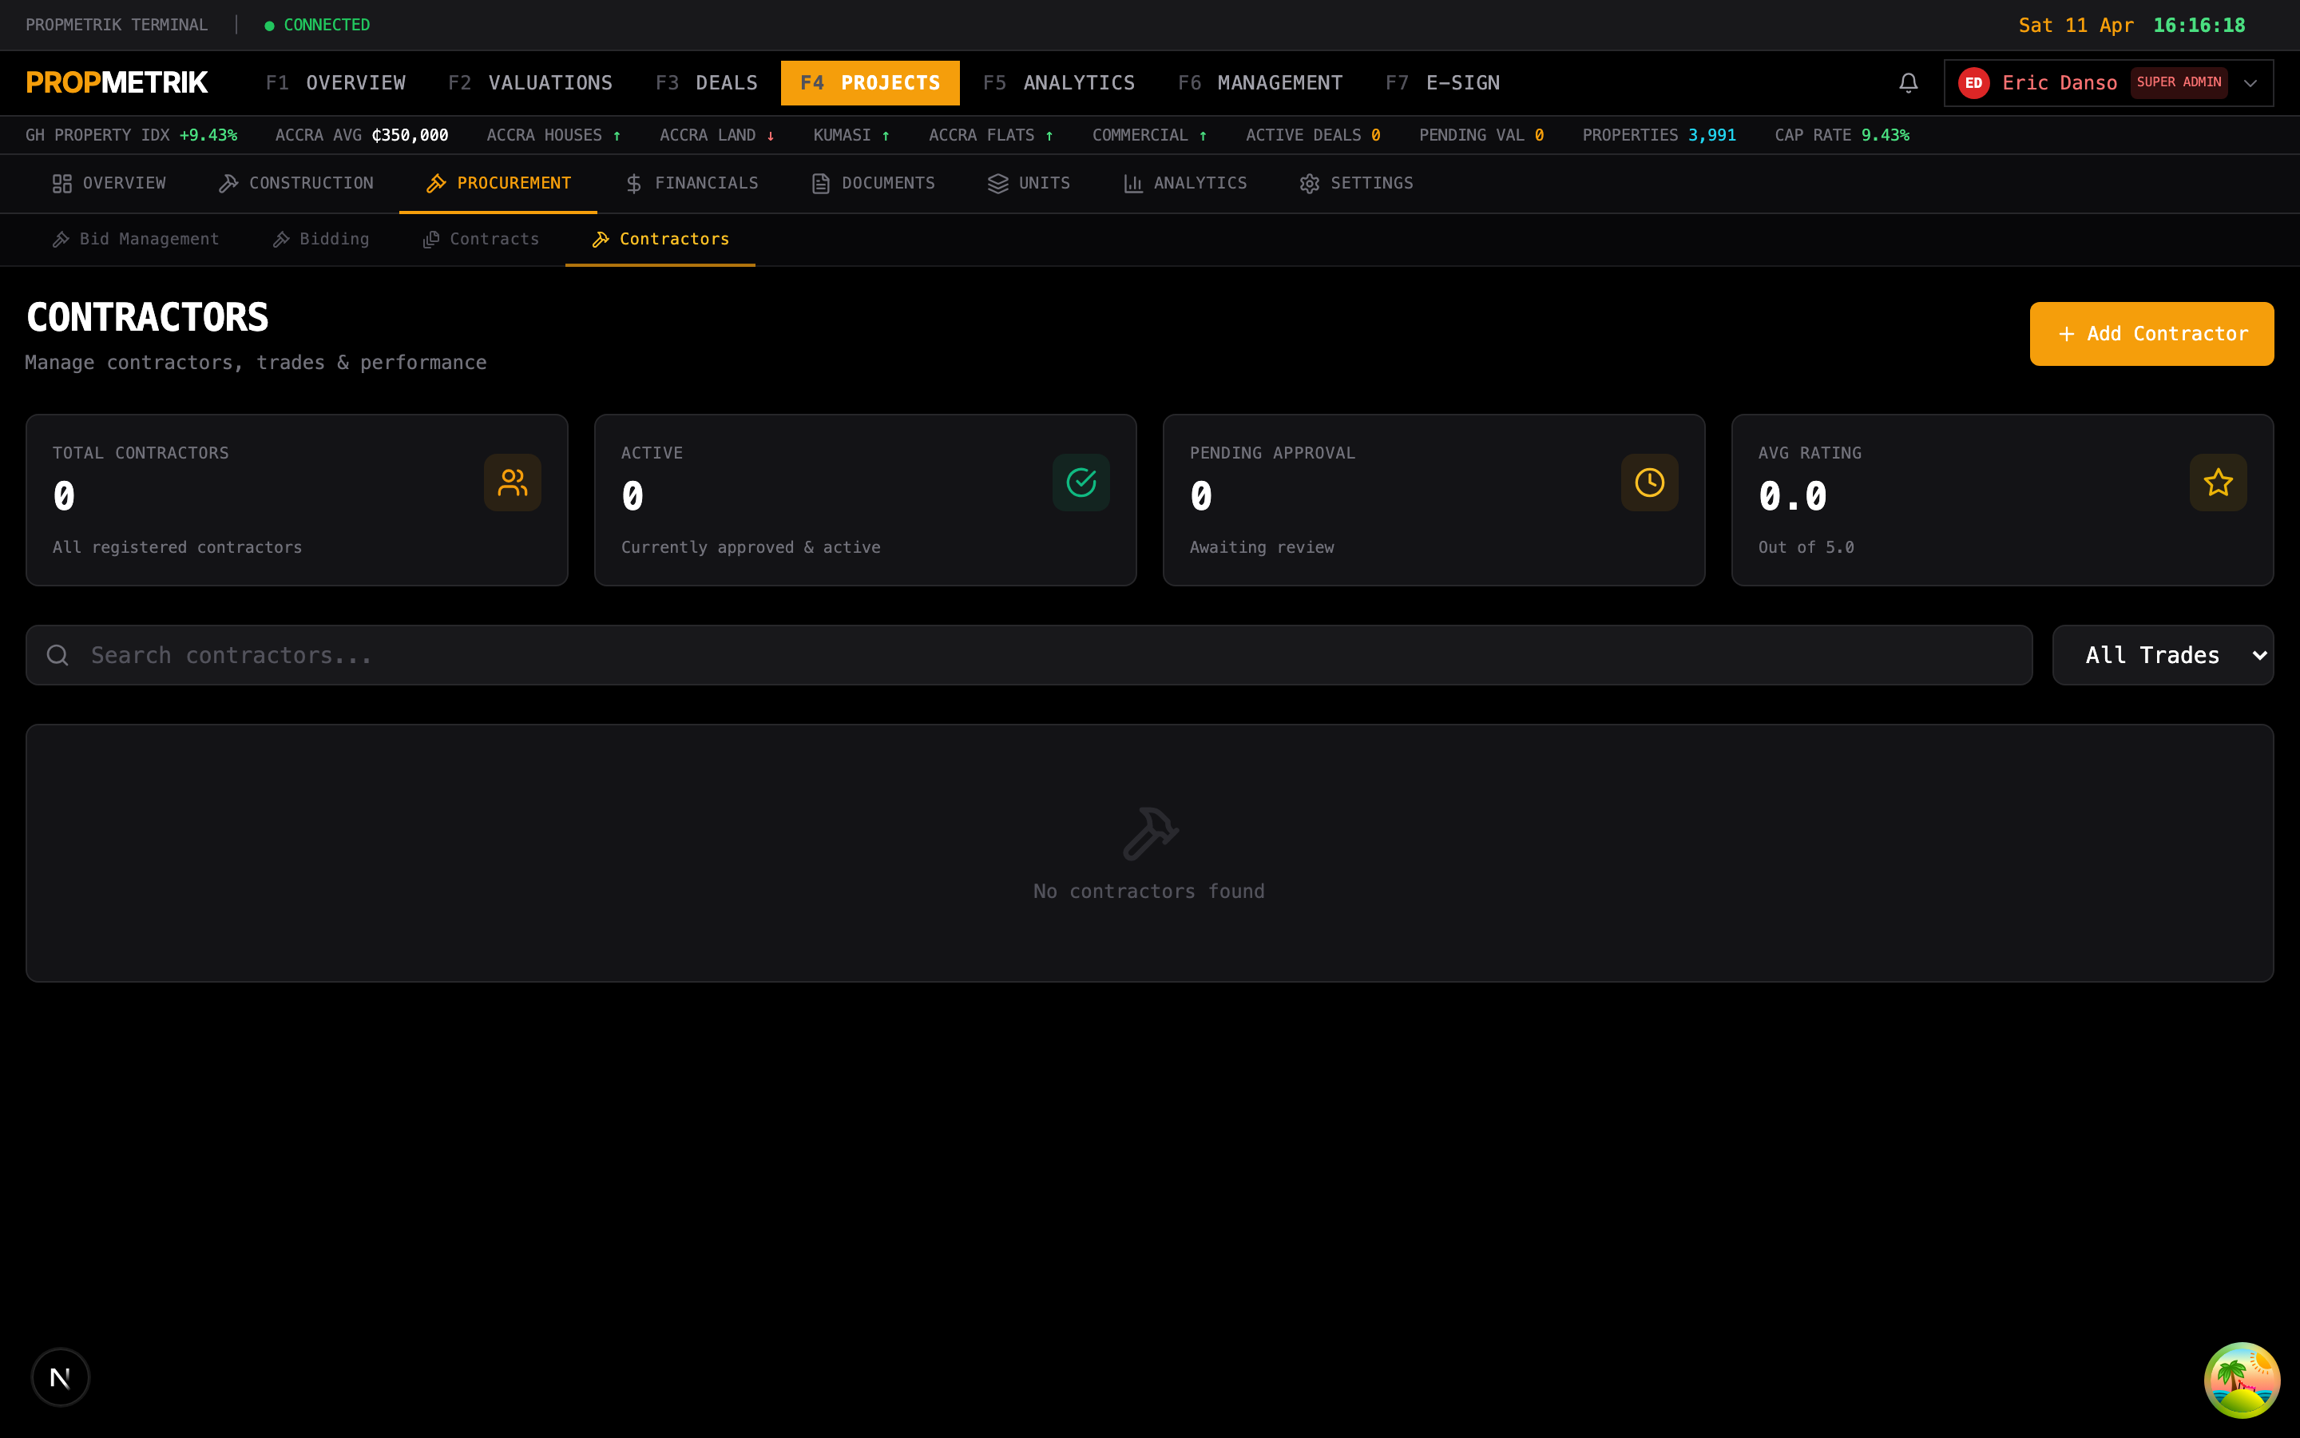Open the All Trades dropdown

click(x=2162, y=655)
